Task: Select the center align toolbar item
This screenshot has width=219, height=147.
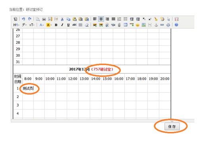Action: click(x=101, y=19)
